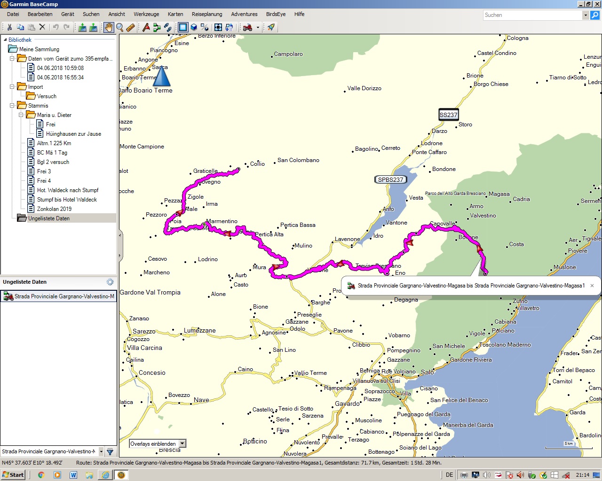Open the Reiseplanung menu
The width and height of the screenshot is (602, 481).
[x=207, y=14]
